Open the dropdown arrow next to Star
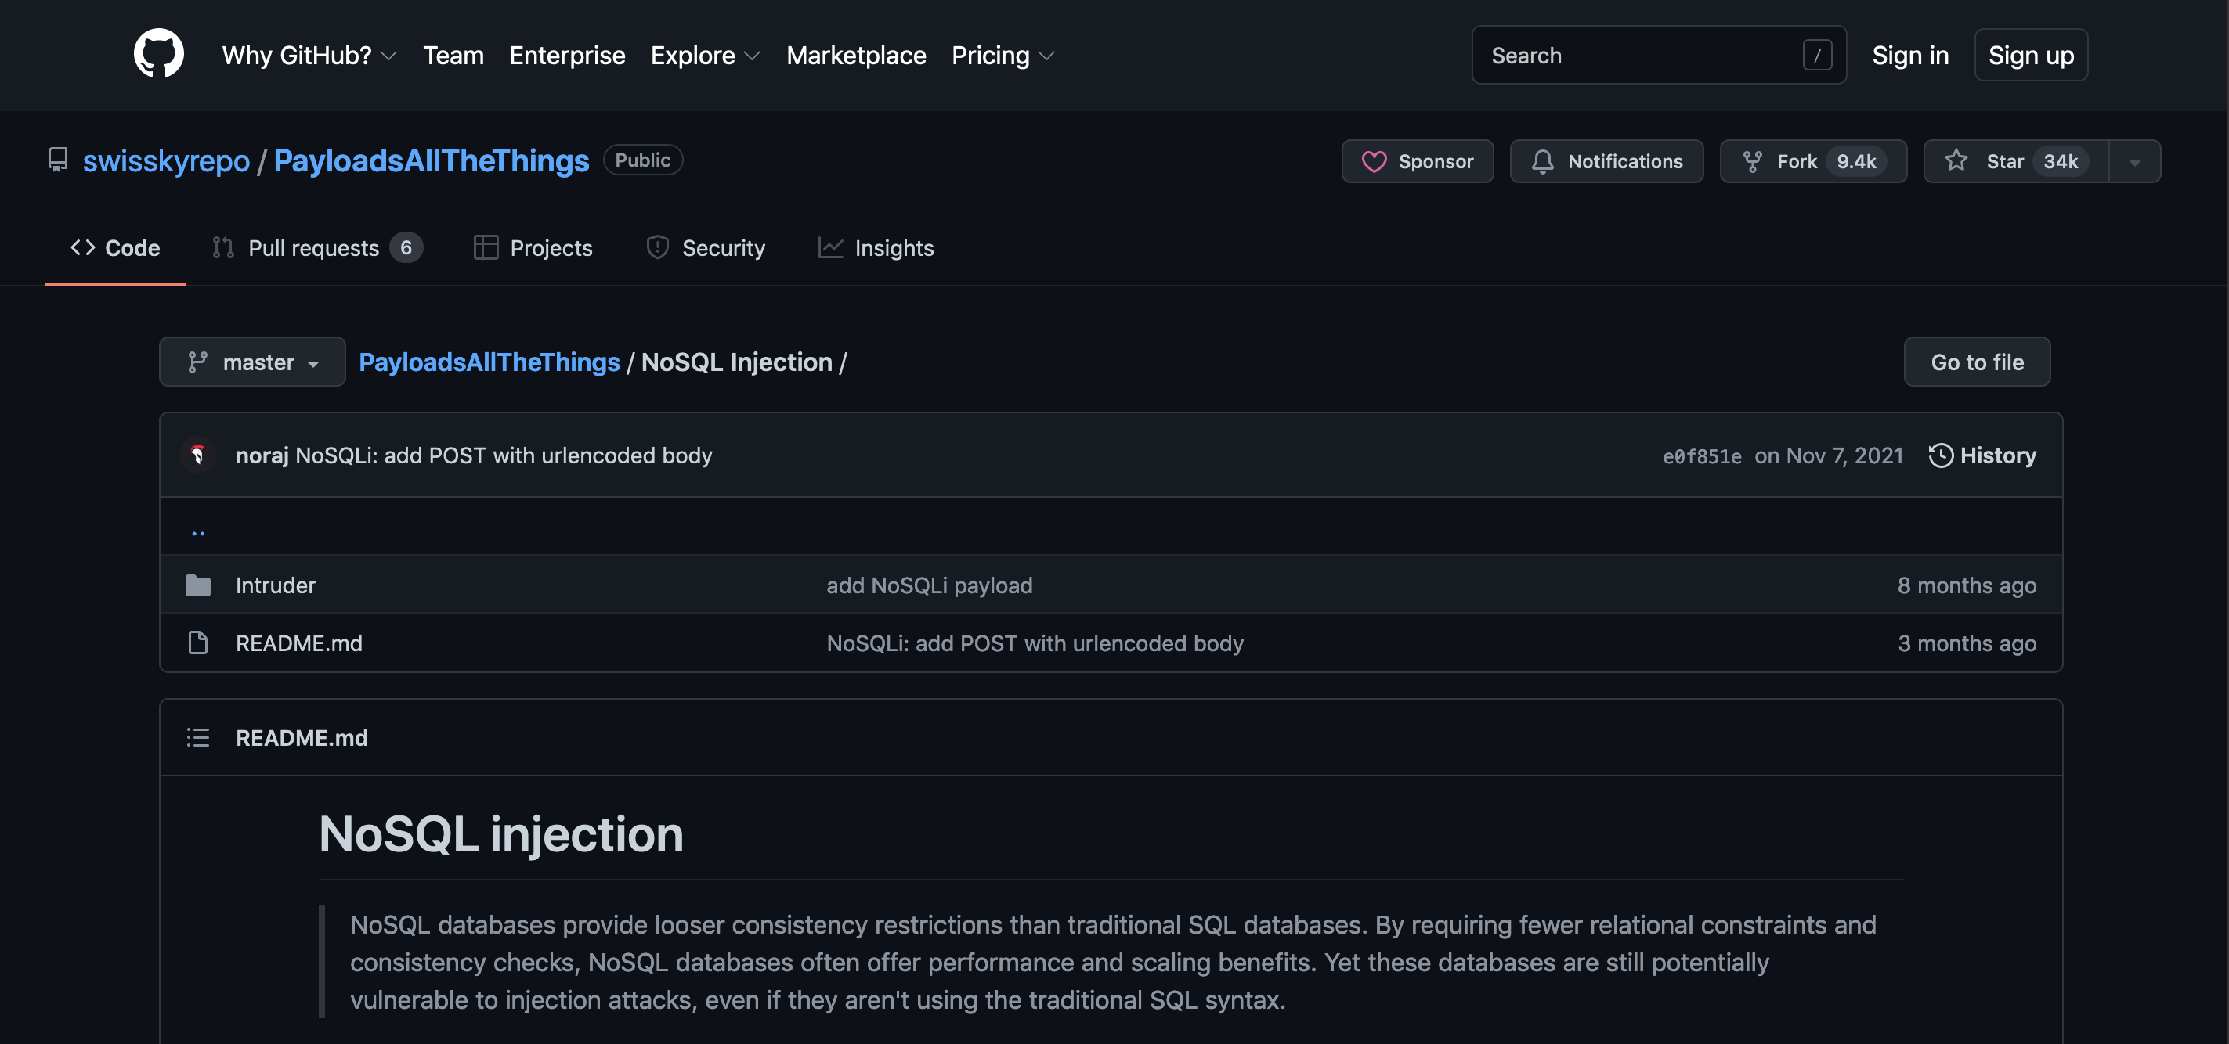The width and height of the screenshot is (2229, 1044). (x=2135, y=162)
